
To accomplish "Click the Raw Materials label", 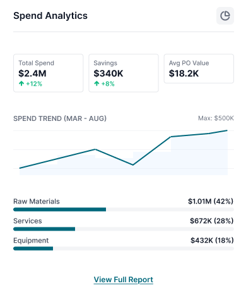I will [37, 202].
